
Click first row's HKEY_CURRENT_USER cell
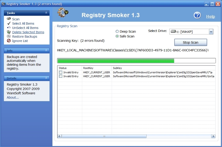(97, 72)
